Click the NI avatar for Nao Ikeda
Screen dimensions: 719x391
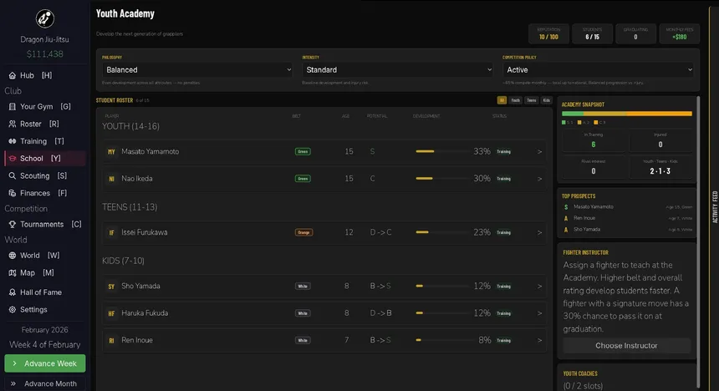point(111,179)
